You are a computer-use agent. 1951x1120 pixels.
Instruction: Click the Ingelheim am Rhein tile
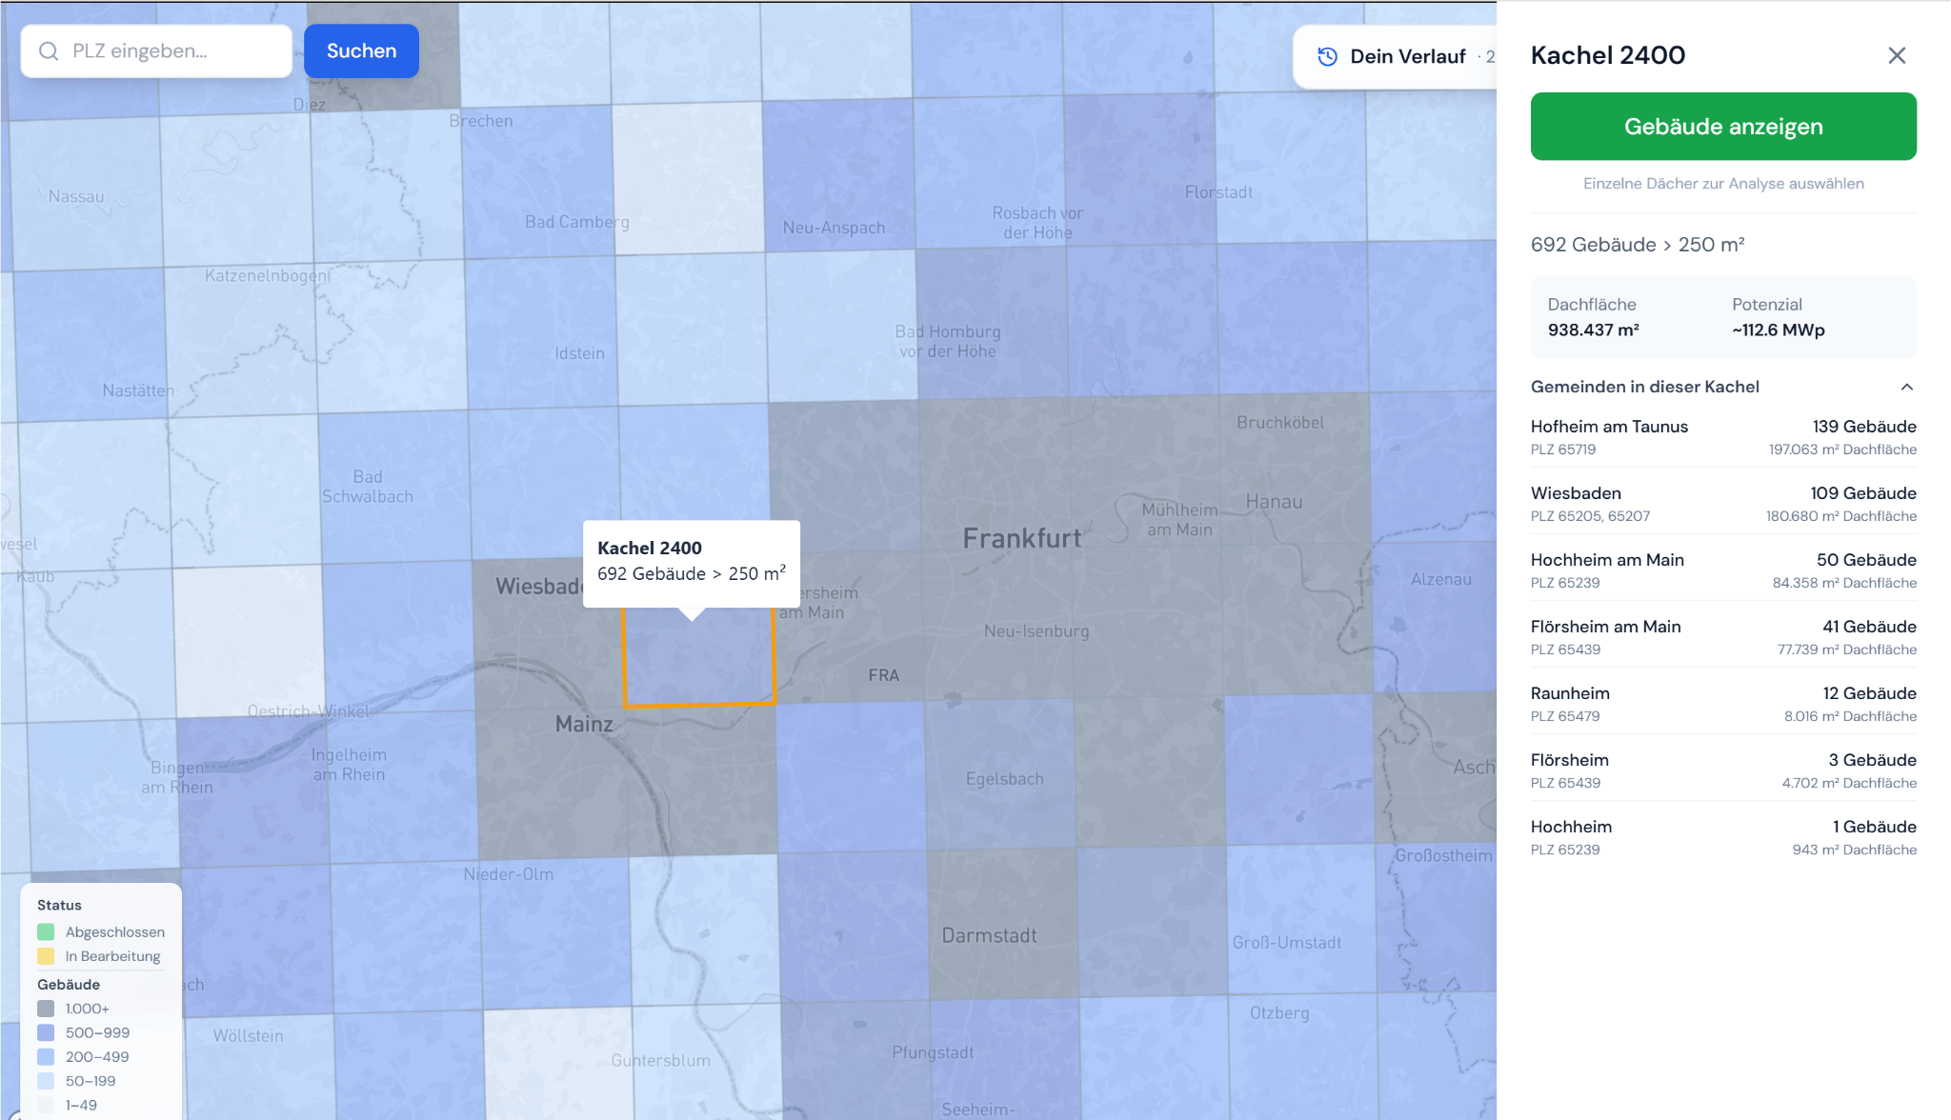coord(400,789)
